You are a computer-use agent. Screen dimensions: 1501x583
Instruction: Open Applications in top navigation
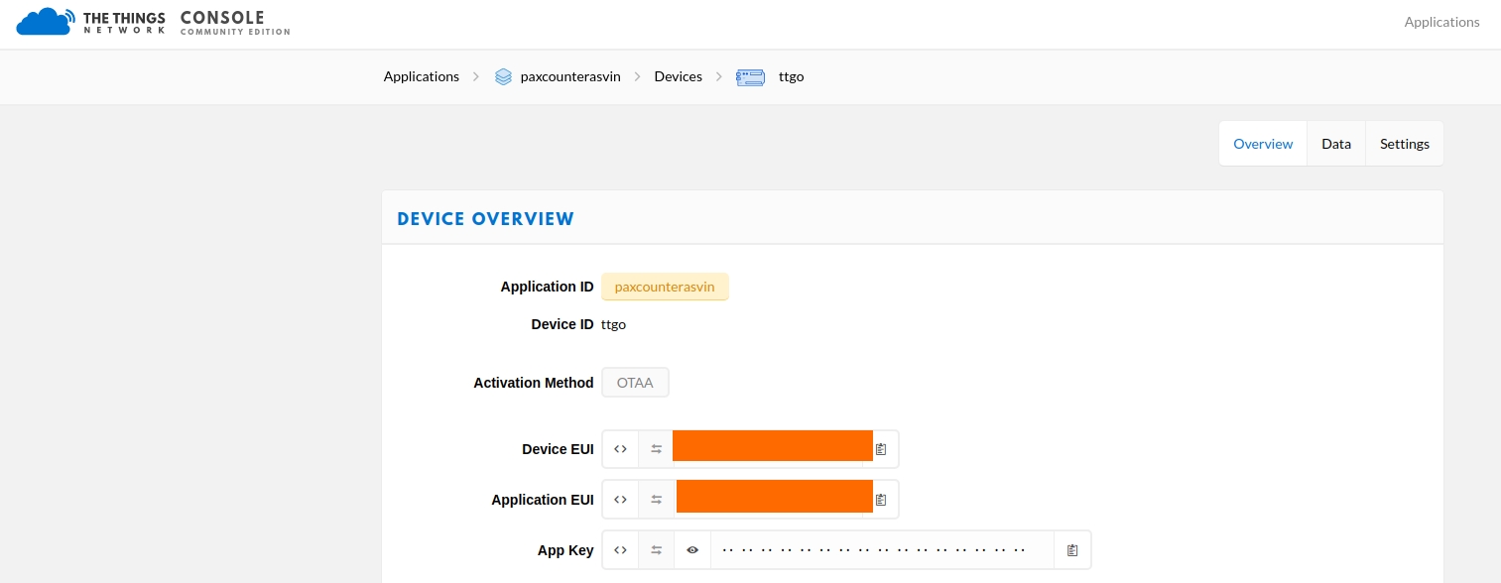coord(1441,22)
